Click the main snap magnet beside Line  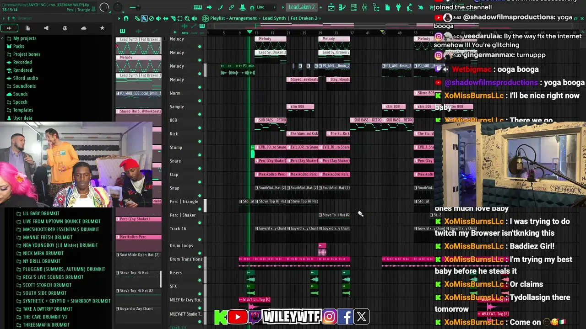pos(252,7)
